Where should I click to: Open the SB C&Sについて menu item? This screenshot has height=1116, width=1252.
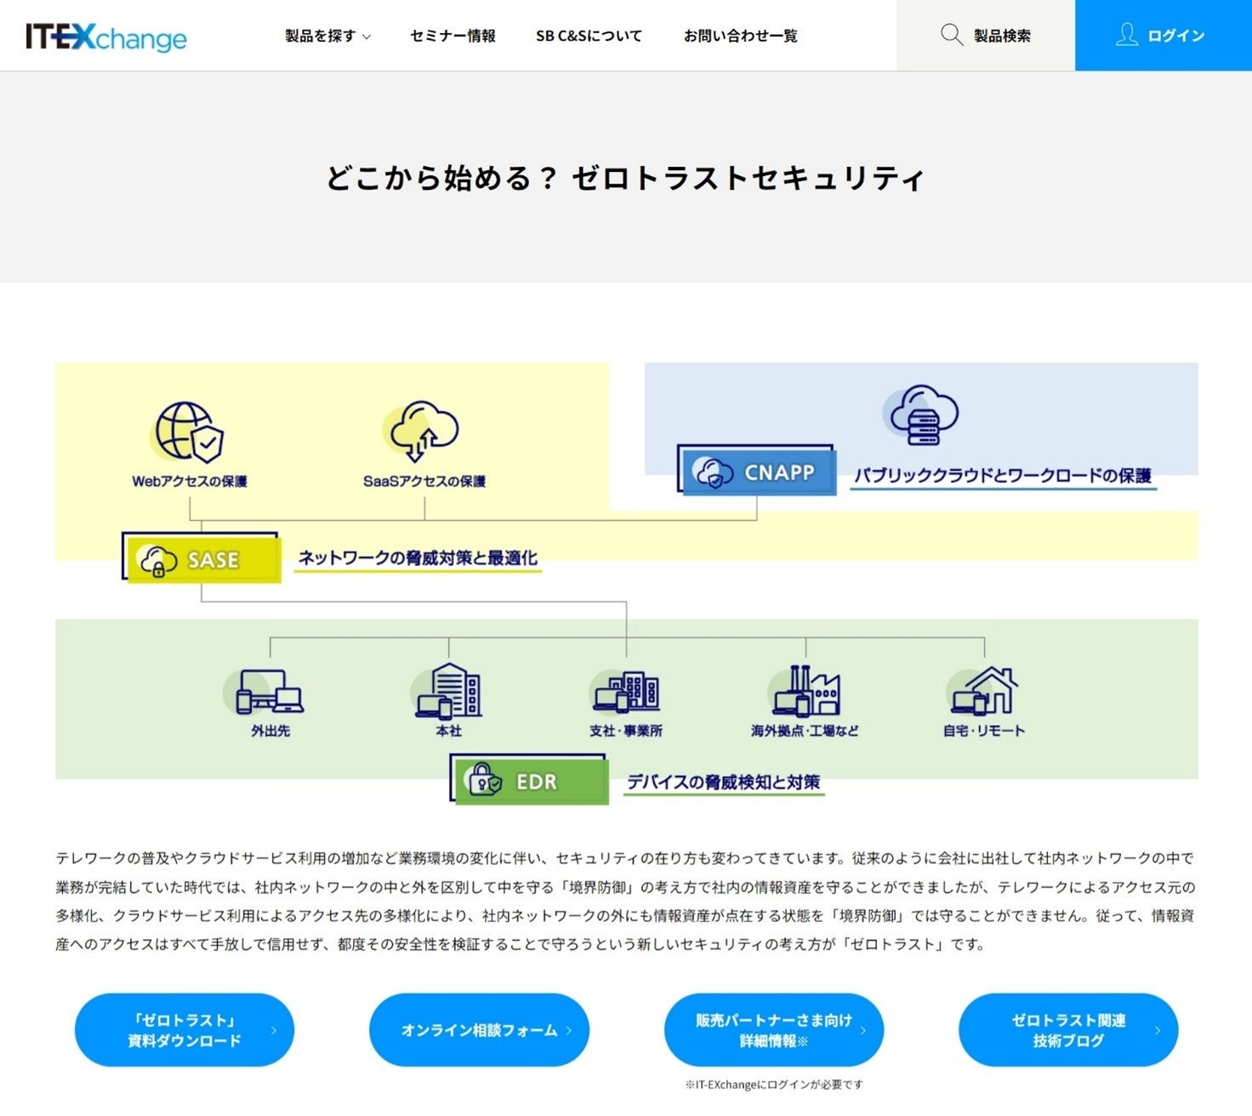click(589, 36)
